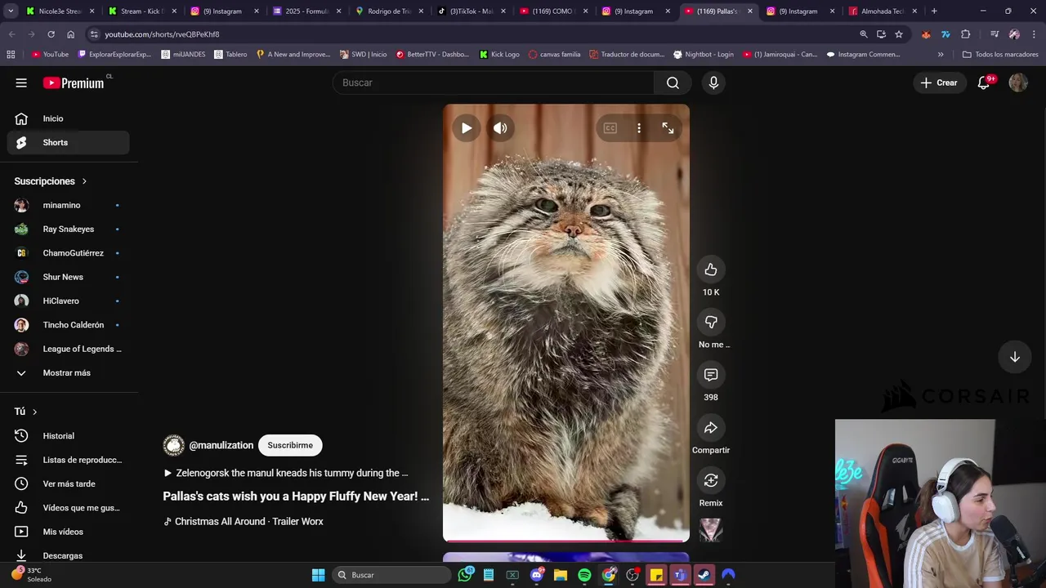
Task: Open a new browser tab
Action: [x=934, y=11]
